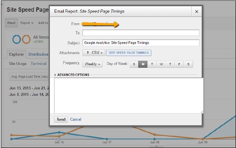Open the Weekly frequency dropdown
Screen dimensions: 236x148
pos(92,64)
